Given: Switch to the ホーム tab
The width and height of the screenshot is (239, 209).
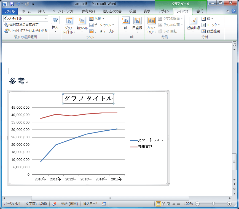Looking at the screenshot, I should point(26,11).
